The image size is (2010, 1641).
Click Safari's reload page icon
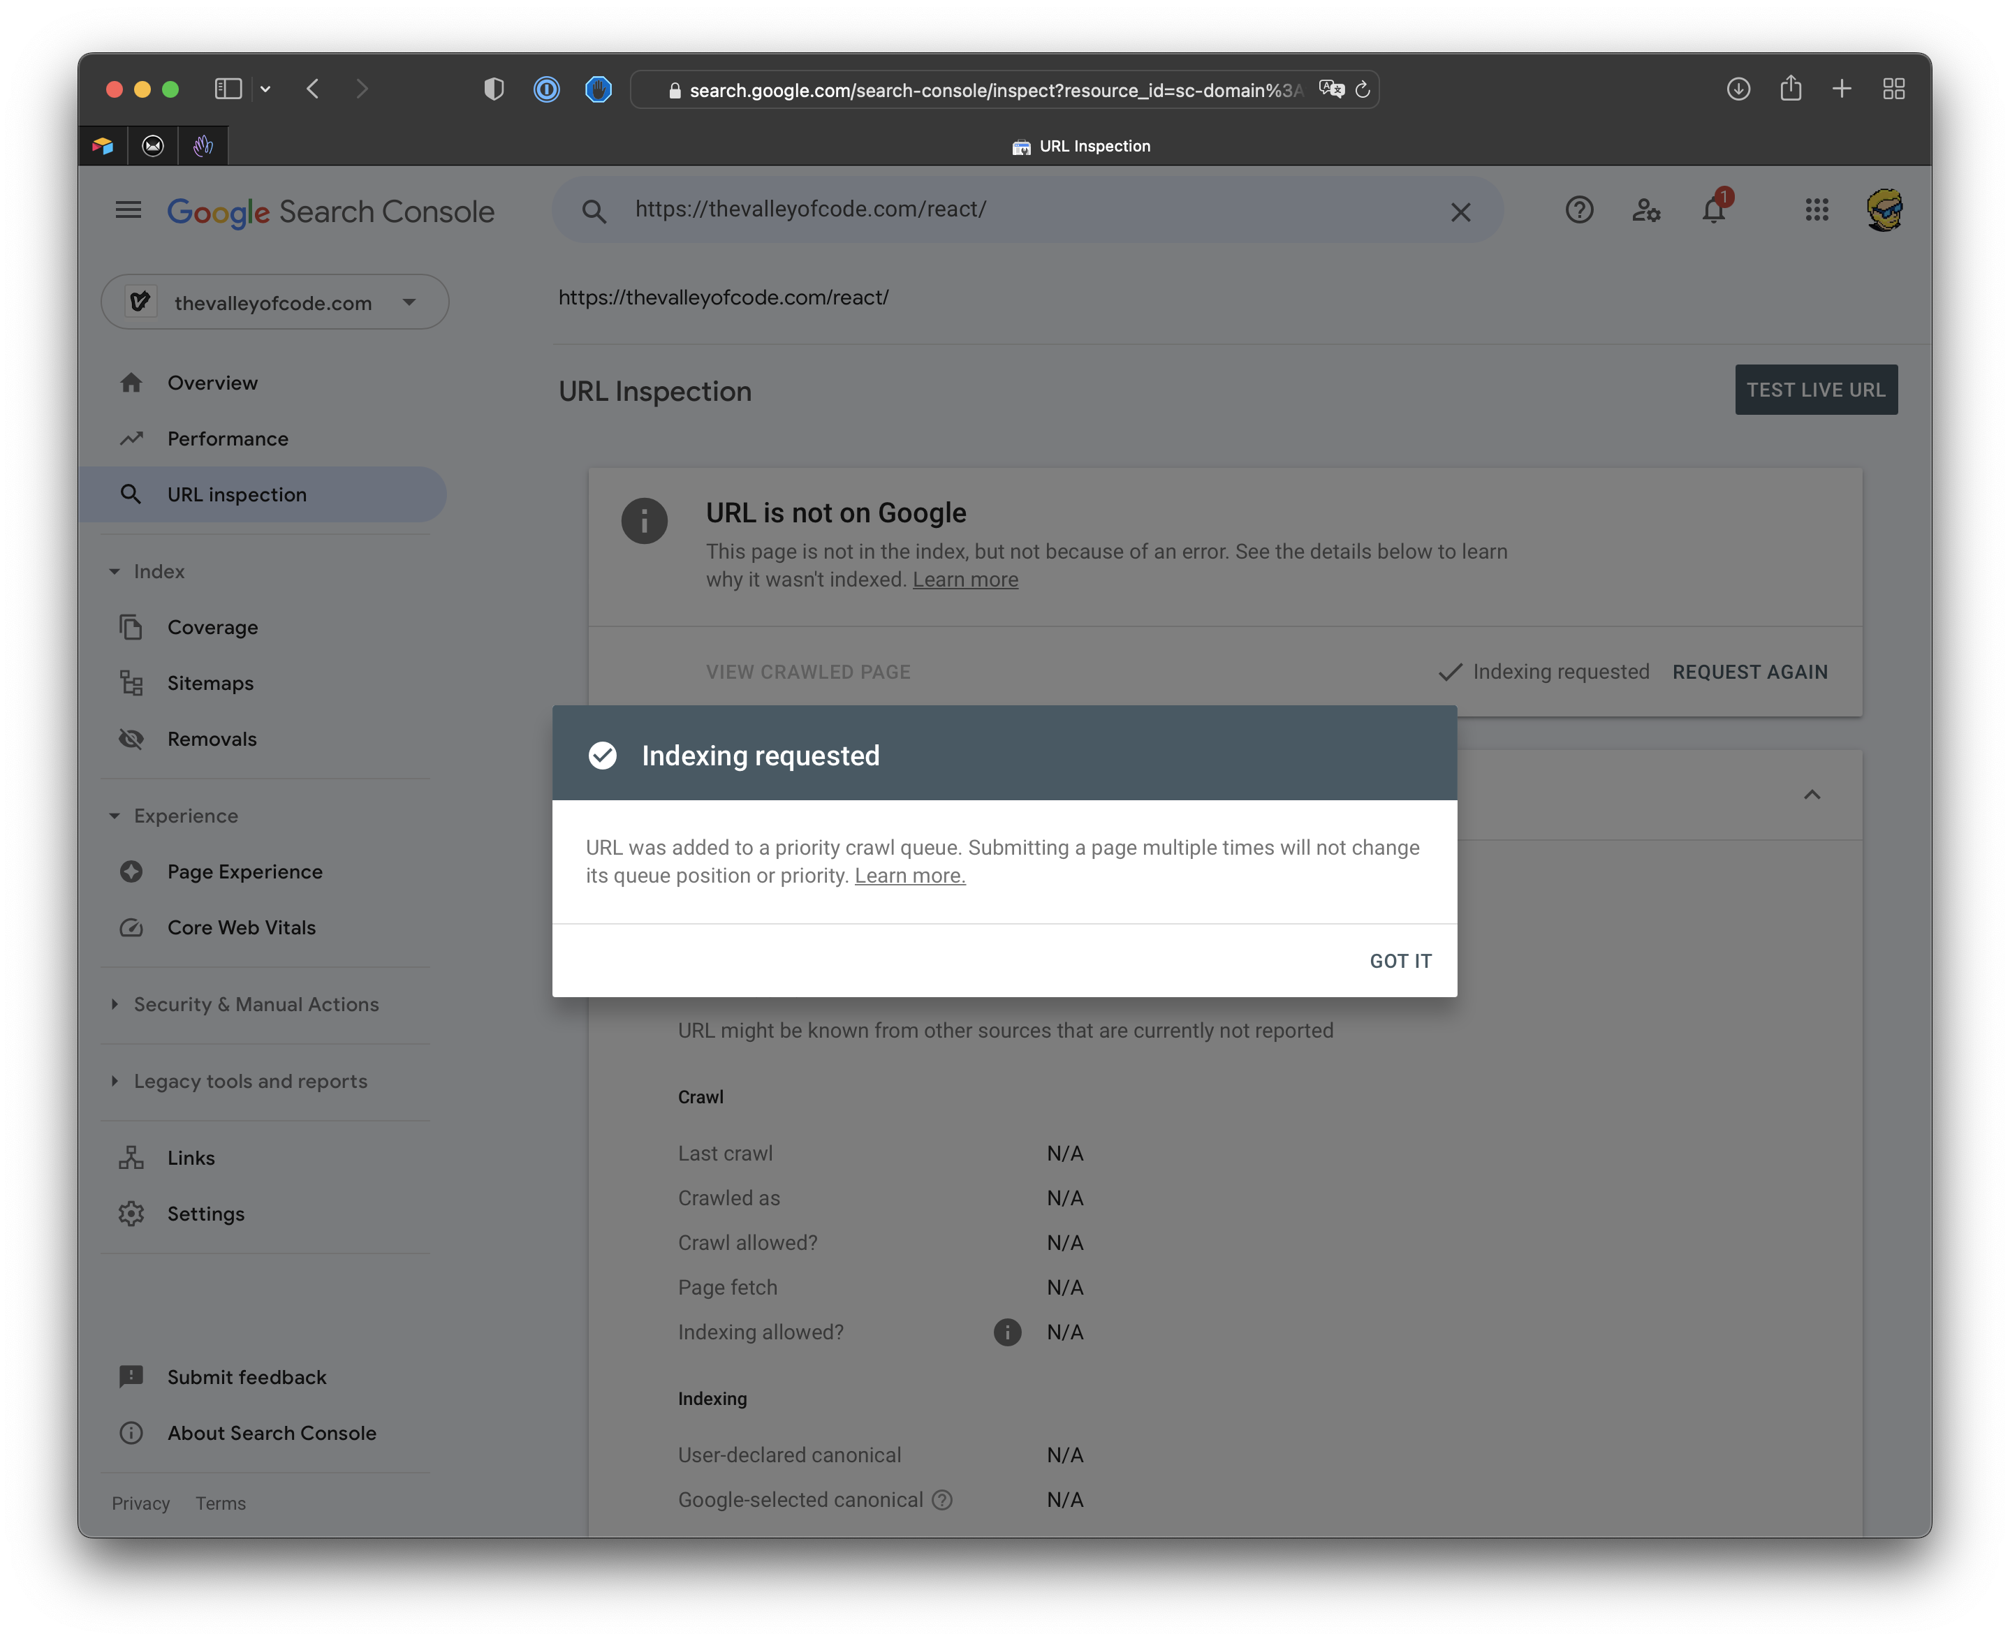click(1363, 90)
